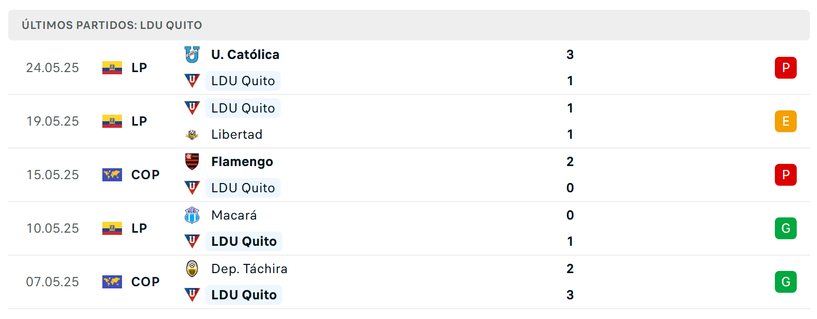Click the Últimos Partidos: LDU Quito header
This screenshot has width=817, height=319.
coord(112,25)
